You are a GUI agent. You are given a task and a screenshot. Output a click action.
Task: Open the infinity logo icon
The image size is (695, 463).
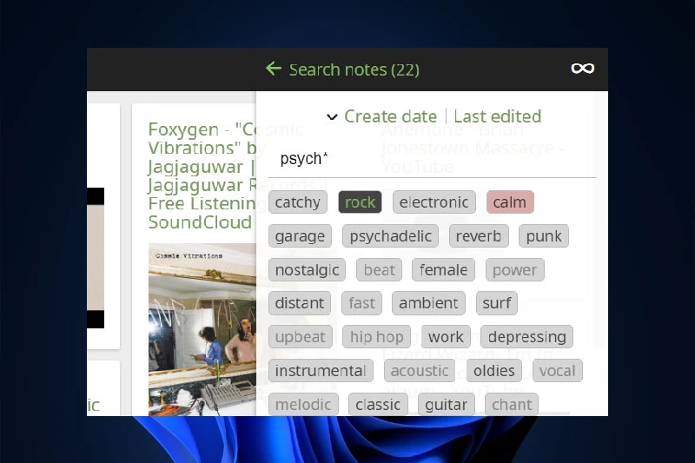[x=582, y=69]
